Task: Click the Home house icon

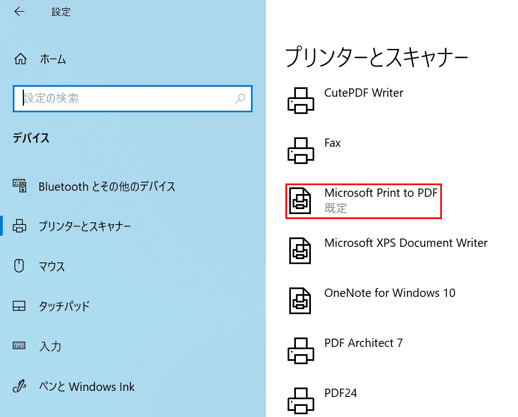Action: 21,59
